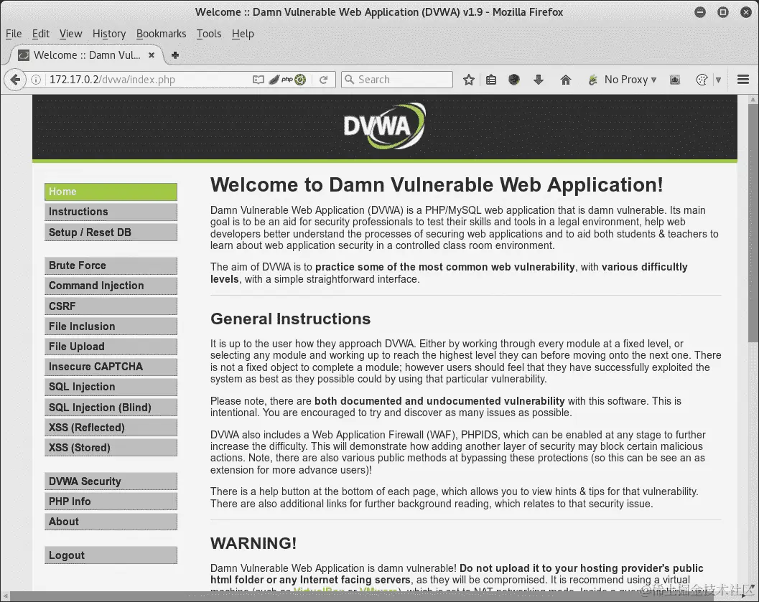Toggle reader view icon in address bar

(x=259, y=80)
